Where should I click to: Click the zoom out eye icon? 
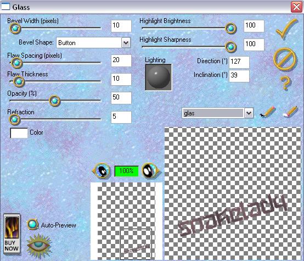click(x=102, y=171)
